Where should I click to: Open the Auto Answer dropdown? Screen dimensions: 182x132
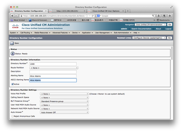tap(64, 113)
